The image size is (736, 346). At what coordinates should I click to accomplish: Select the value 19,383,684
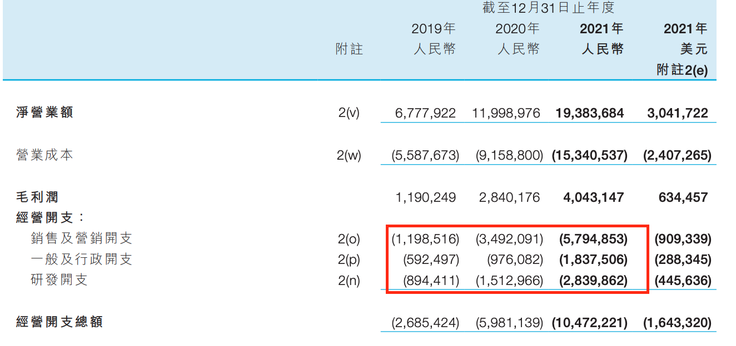click(x=590, y=114)
